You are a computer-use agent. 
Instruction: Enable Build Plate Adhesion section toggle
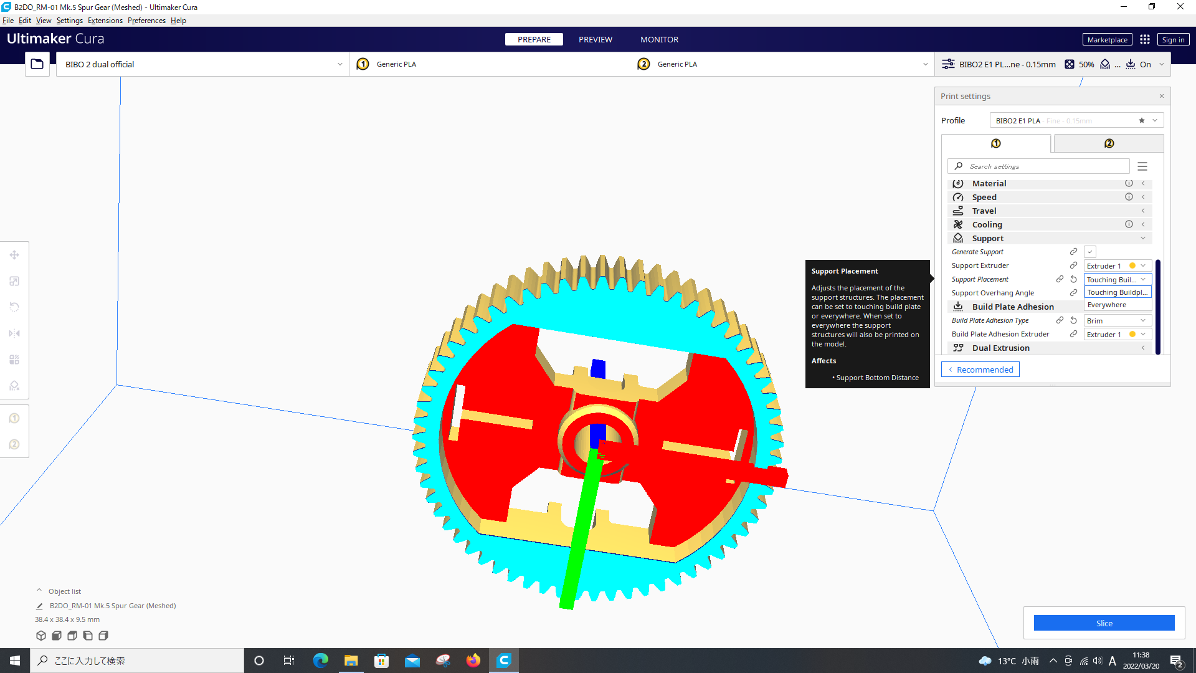click(x=1013, y=307)
